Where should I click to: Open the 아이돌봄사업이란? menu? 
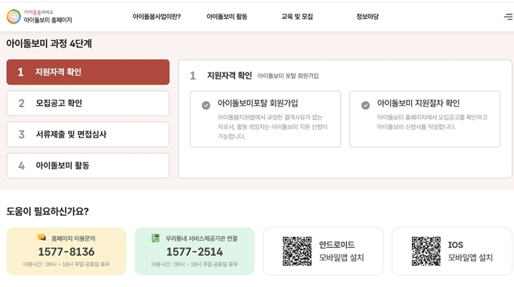tap(156, 17)
